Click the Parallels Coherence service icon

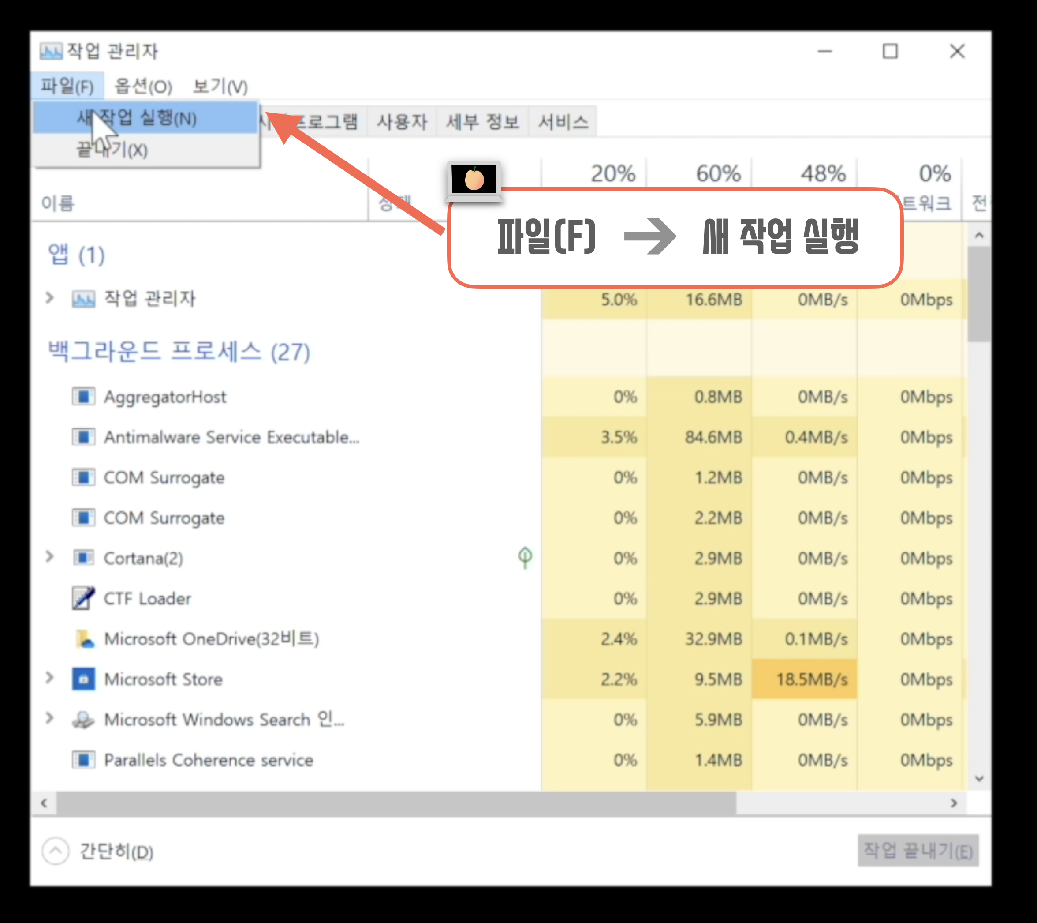pyautogui.click(x=83, y=759)
